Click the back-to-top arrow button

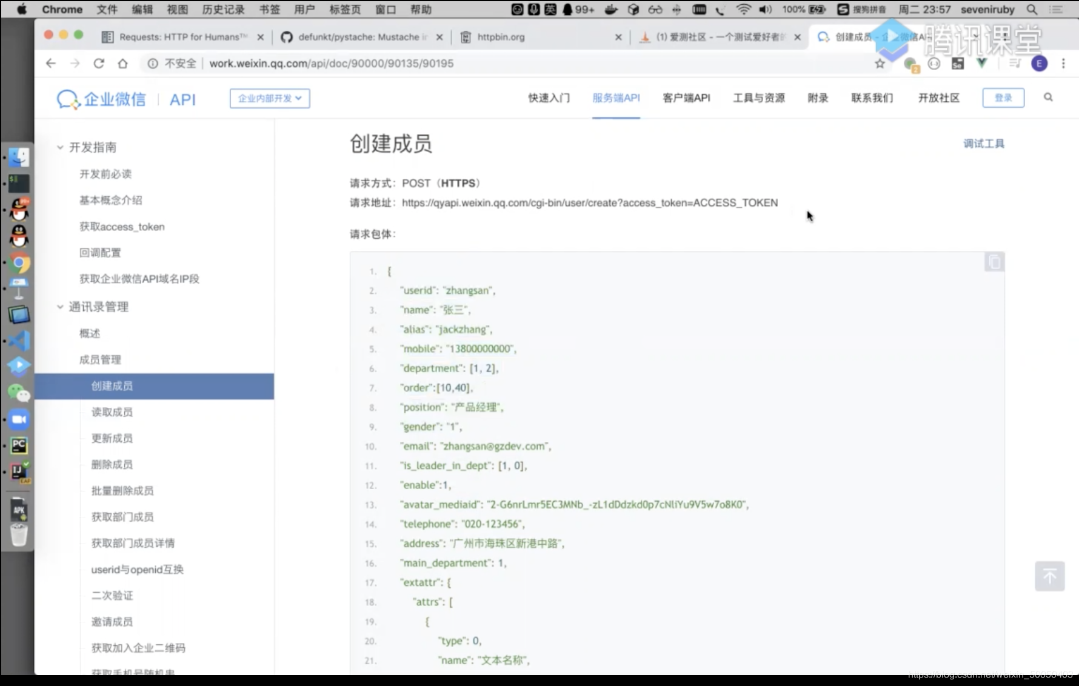[1050, 576]
